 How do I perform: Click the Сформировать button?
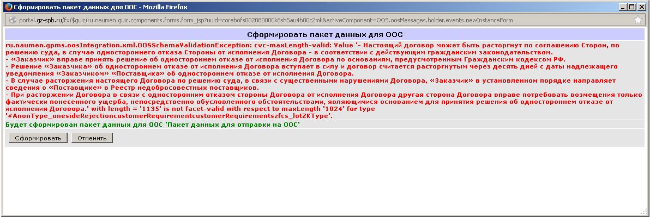pyautogui.click(x=38, y=138)
